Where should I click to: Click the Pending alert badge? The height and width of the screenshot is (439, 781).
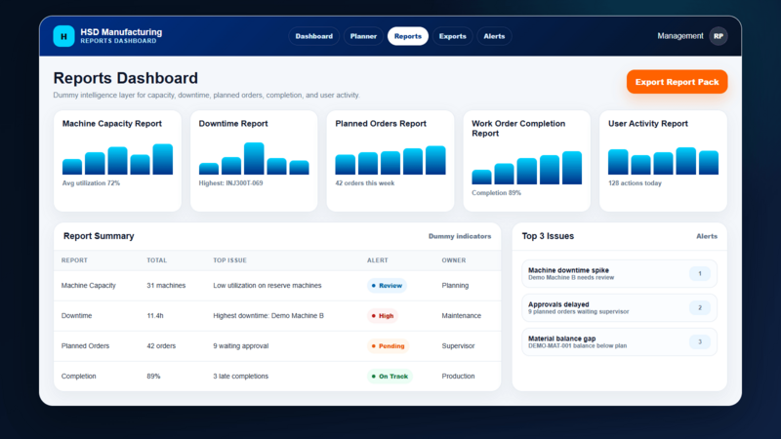pos(388,346)
